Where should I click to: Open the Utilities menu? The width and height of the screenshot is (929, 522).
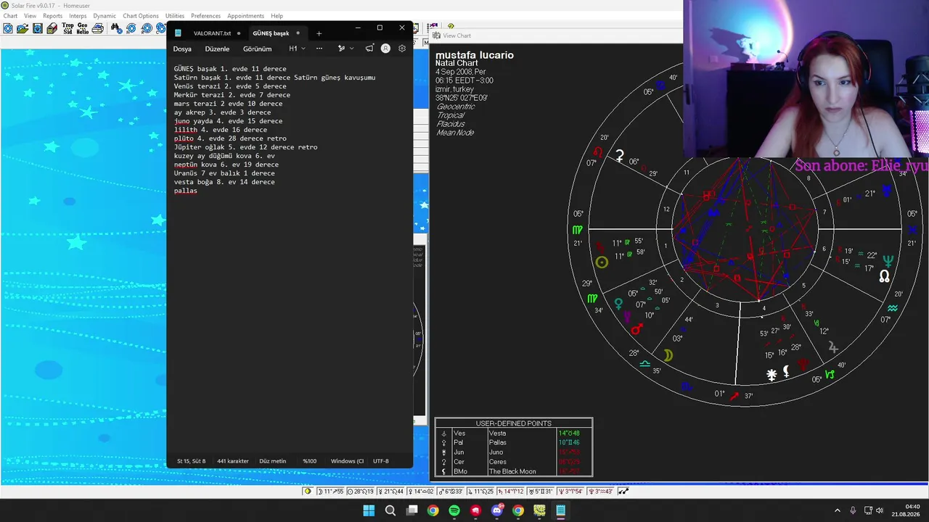pos(175,15)
